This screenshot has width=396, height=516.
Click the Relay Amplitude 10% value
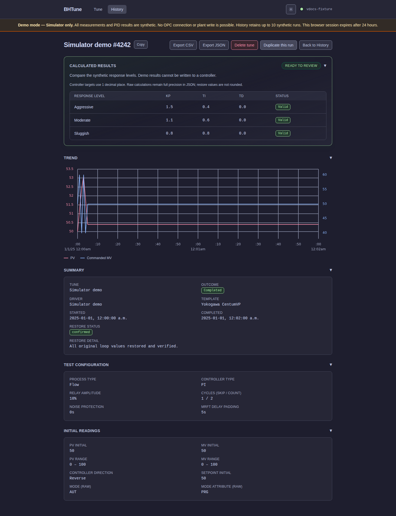73,399
